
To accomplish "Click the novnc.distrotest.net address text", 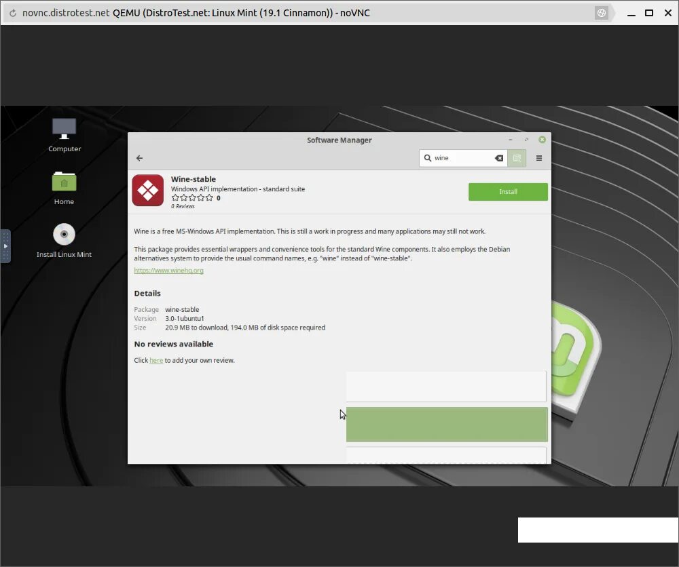I will point(66,13).
